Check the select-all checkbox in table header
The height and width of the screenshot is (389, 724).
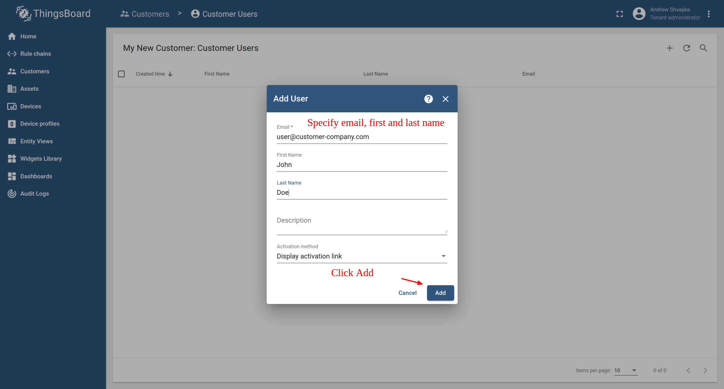click(121, 74)
